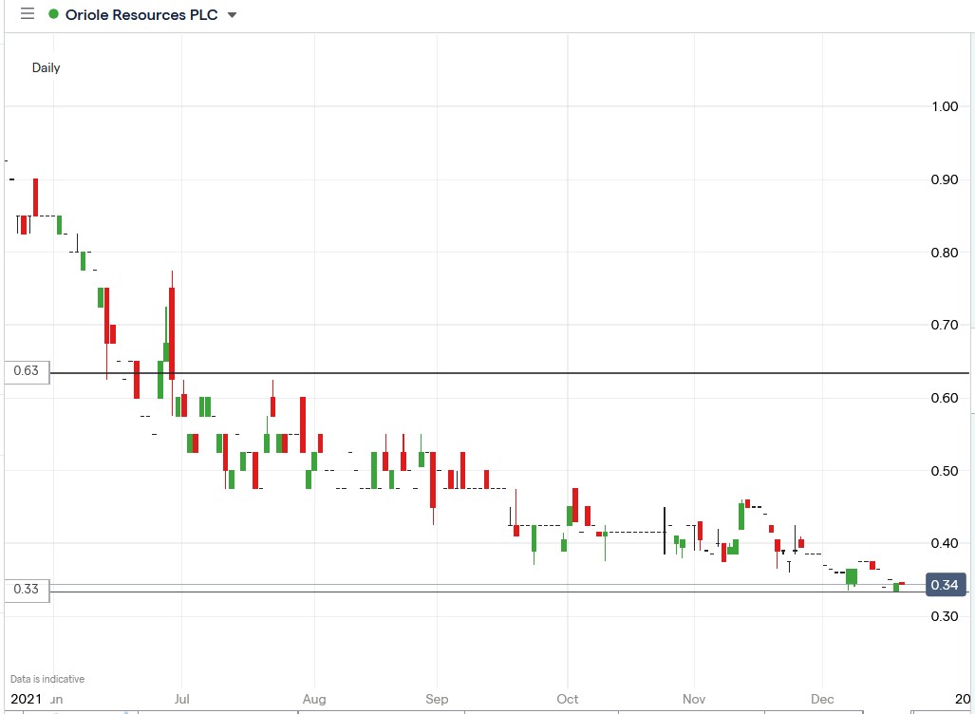975x714 pixels.
Task: Select the Oct label on the time axis
Action: click(x=566, y=698)
